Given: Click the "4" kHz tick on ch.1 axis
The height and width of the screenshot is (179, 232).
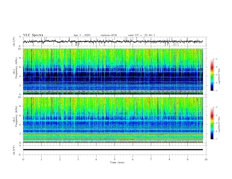Looking at the screenshot, I should click(x=20, y=76).
